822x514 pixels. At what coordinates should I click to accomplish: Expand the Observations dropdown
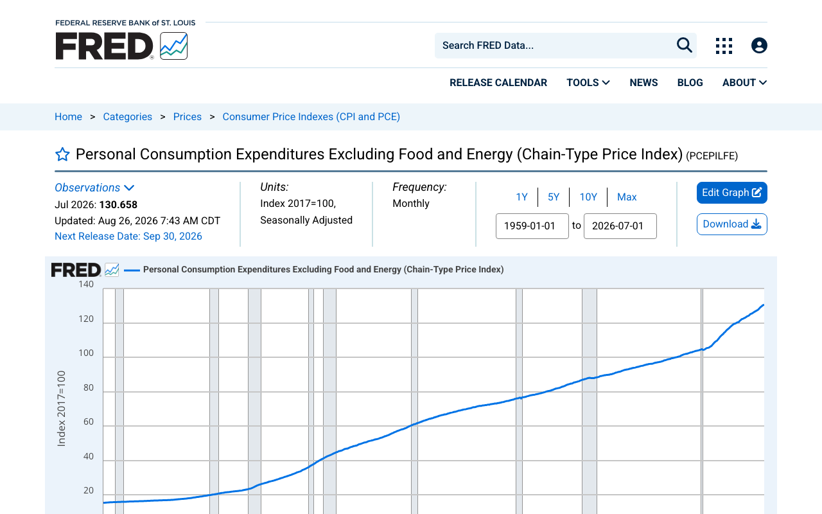pyautogui.click(x=94, y=188)
